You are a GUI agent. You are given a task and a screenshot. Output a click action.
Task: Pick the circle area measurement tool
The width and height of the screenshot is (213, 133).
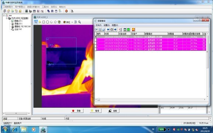pos(48,22)
